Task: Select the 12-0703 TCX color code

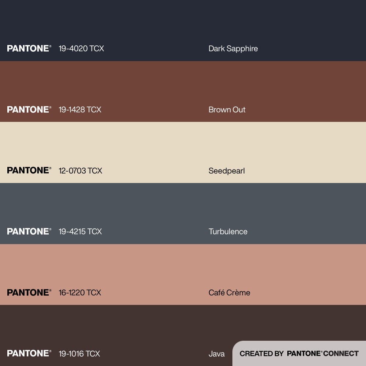Action: tap(80, 171)
